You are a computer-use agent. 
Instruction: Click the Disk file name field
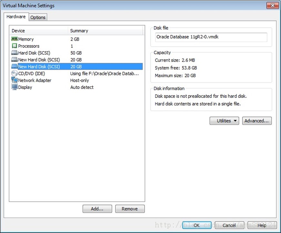[211, 37]
